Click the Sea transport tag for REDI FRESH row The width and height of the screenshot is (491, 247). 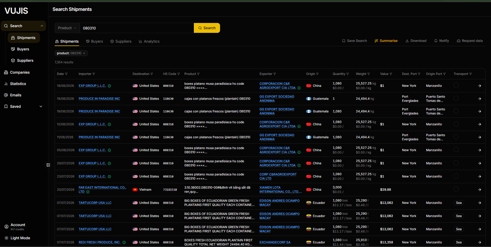point(459,242)
